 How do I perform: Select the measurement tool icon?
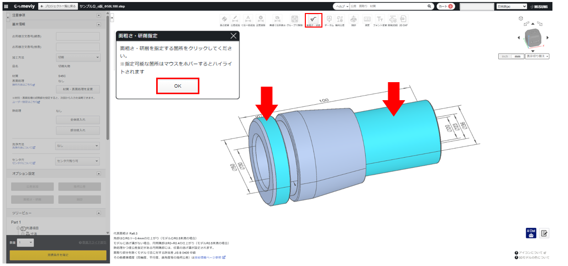(x=367, y=20)
